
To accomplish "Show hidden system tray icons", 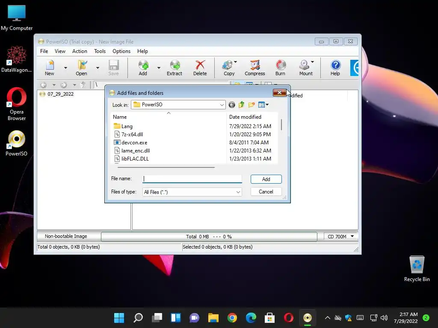I will (327, 318).
